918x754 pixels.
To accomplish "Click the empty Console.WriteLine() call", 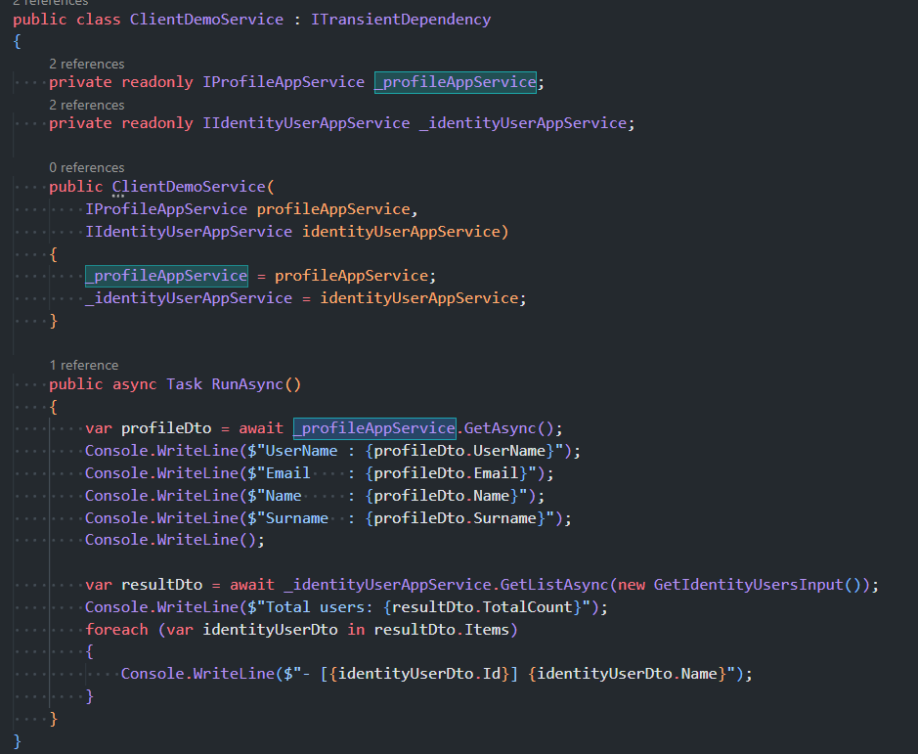I will [174, 540].
